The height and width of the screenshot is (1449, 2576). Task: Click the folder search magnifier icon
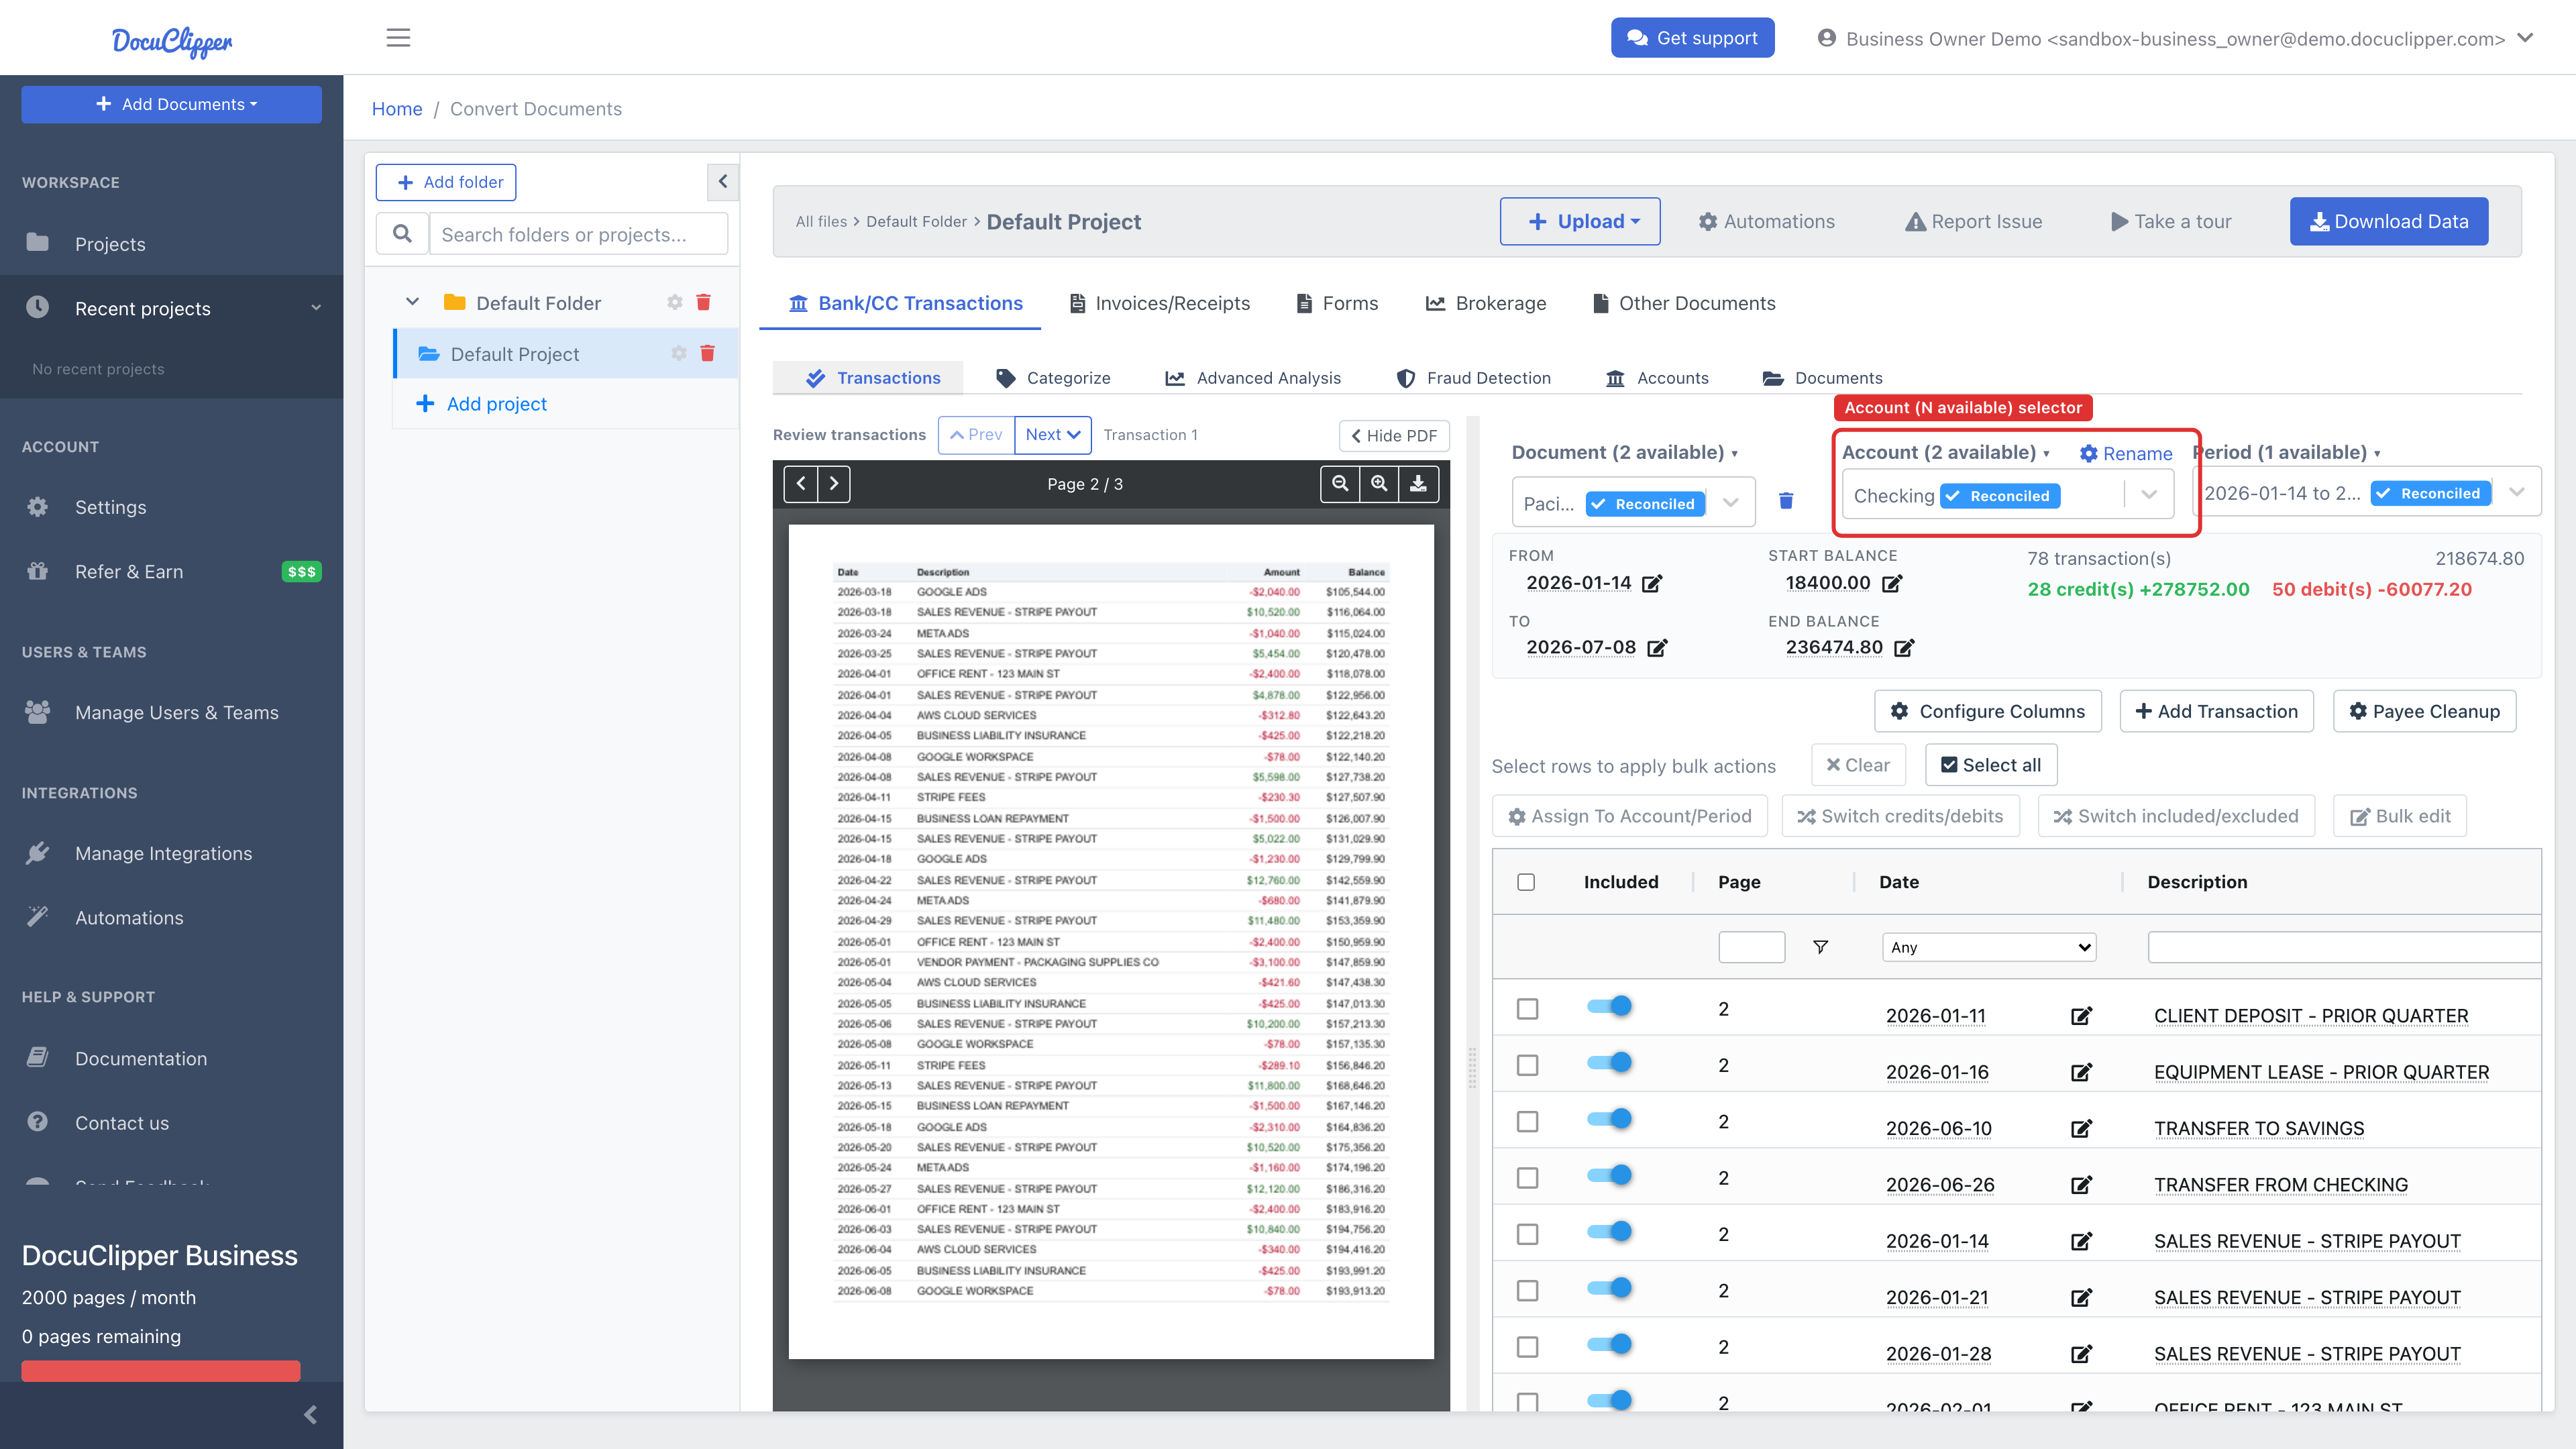coord(402,234)
